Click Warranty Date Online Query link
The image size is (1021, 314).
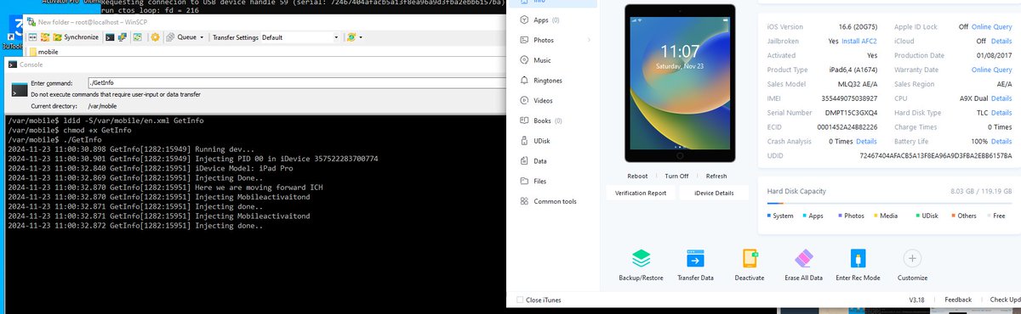tap(991, 70)
